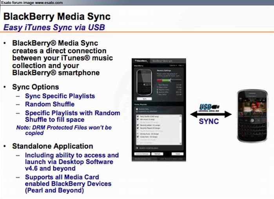Open the Help dropdown menu
This screenshot has height=199, width=274.
pyautogui.click(x=181, y=65)
